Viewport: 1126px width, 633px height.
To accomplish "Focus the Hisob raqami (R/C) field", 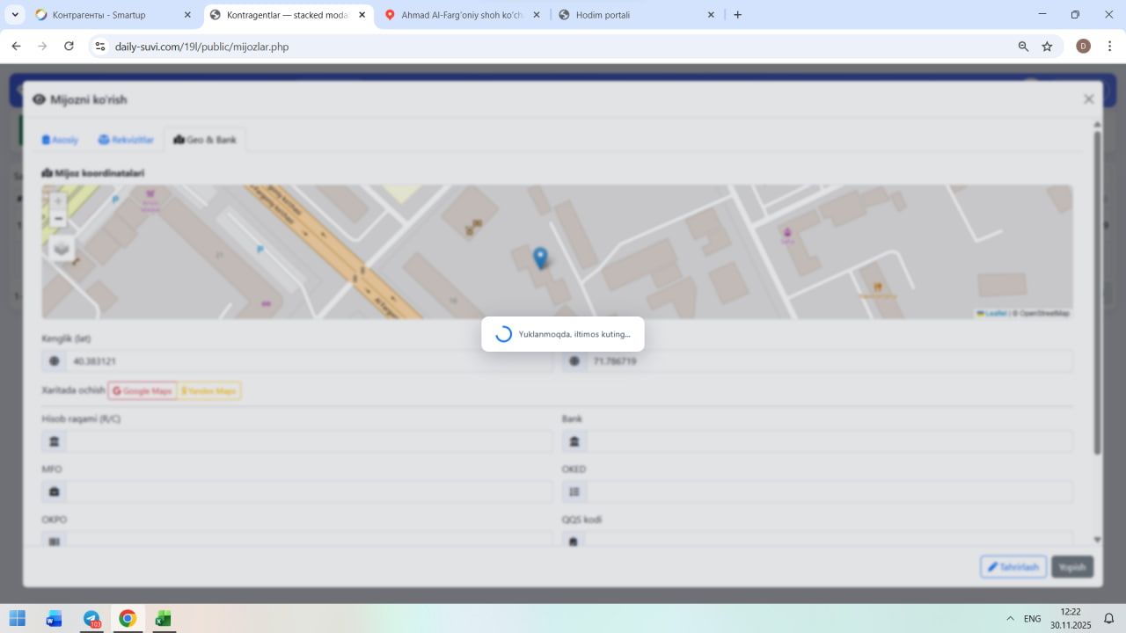I will click(x=310, y=441).
